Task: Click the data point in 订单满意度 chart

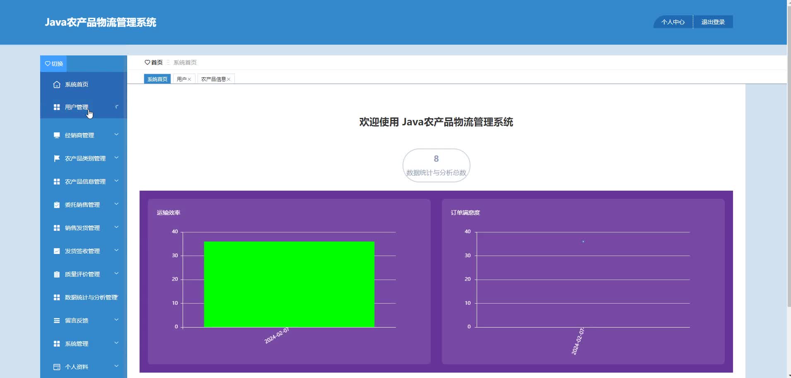Action: point(583,242)
